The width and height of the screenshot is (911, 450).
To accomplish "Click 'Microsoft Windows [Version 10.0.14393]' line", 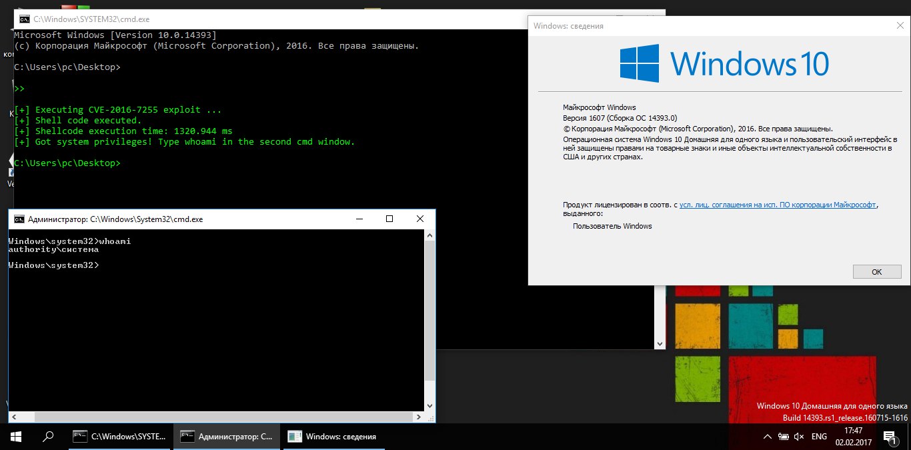I will [x=115, y=35].
